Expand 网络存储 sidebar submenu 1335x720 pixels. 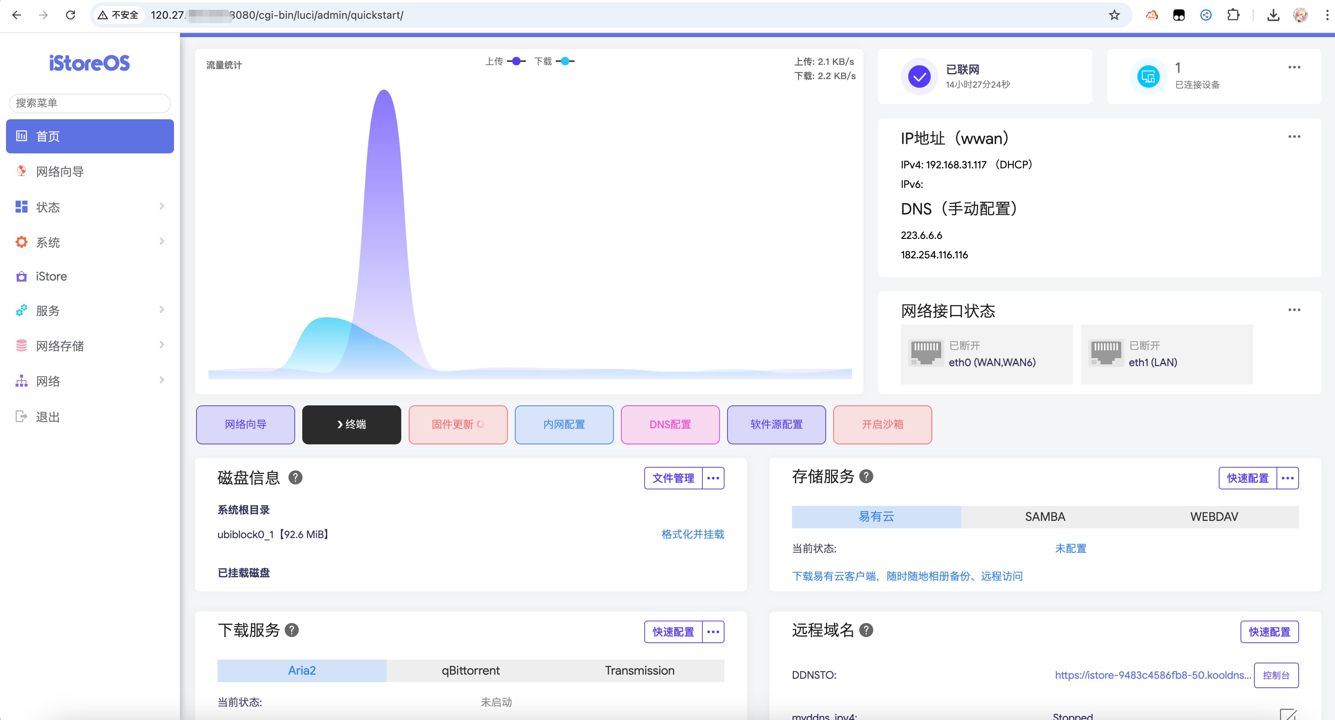pos(90,345)
